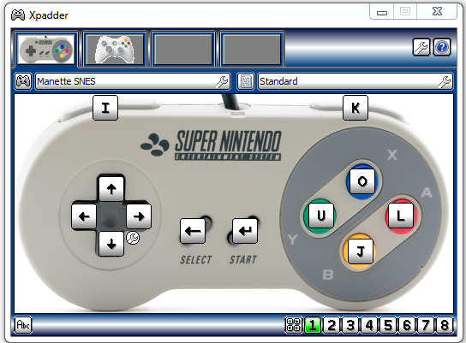This screenshot has height=343, width=466.
Task: Switch to set 6
Action: point(407,325)
